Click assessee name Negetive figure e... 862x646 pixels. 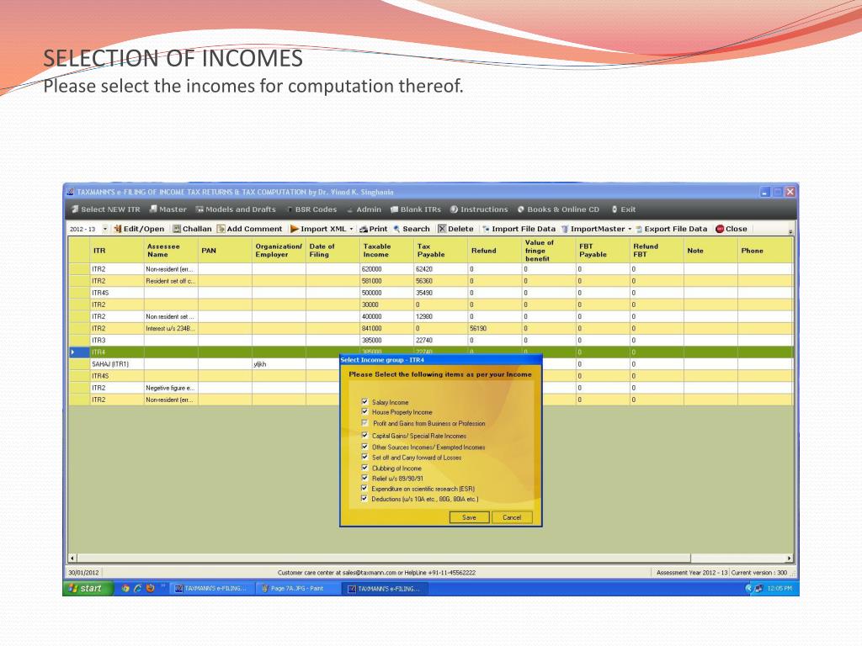coord(170,388)
